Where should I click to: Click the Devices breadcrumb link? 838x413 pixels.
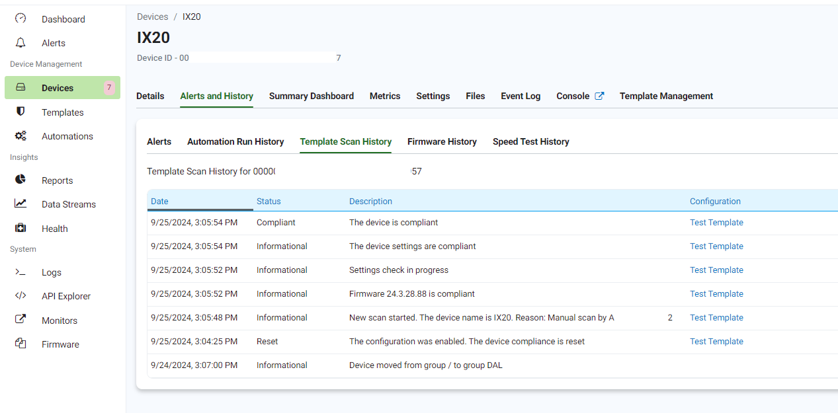153,17
